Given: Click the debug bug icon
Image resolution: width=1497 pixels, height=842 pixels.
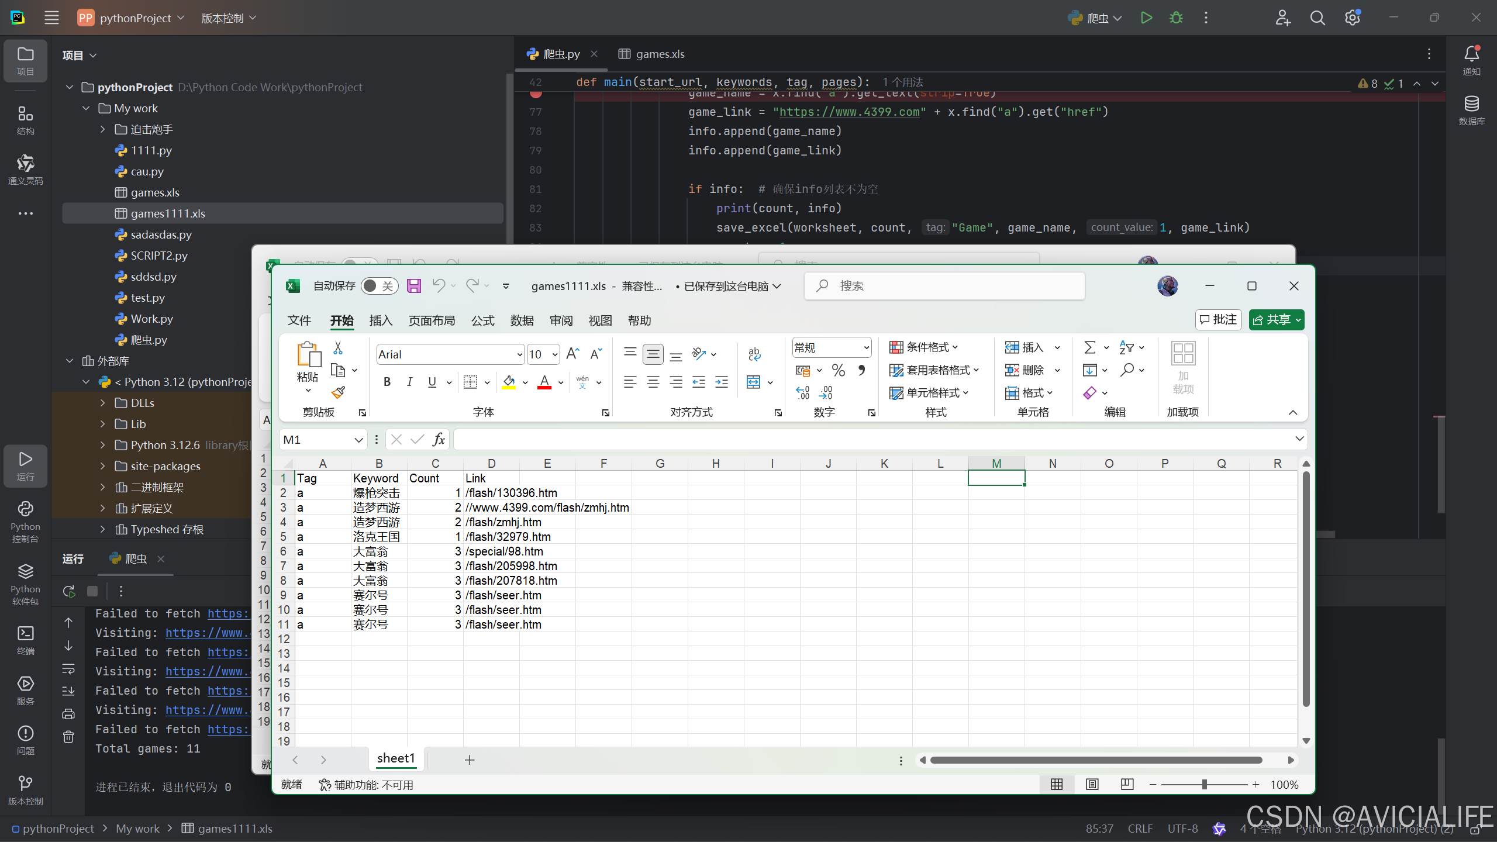Looking at the screenshot, I should pos(1176,18).
